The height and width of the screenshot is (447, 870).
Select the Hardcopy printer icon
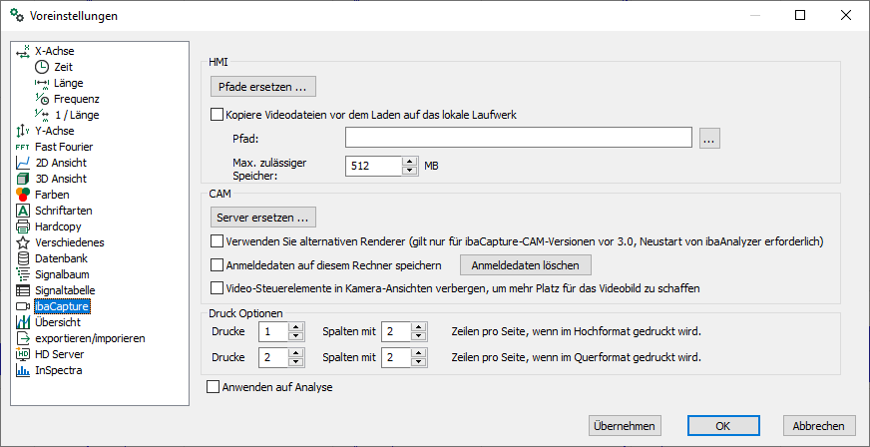pos(24,226)
